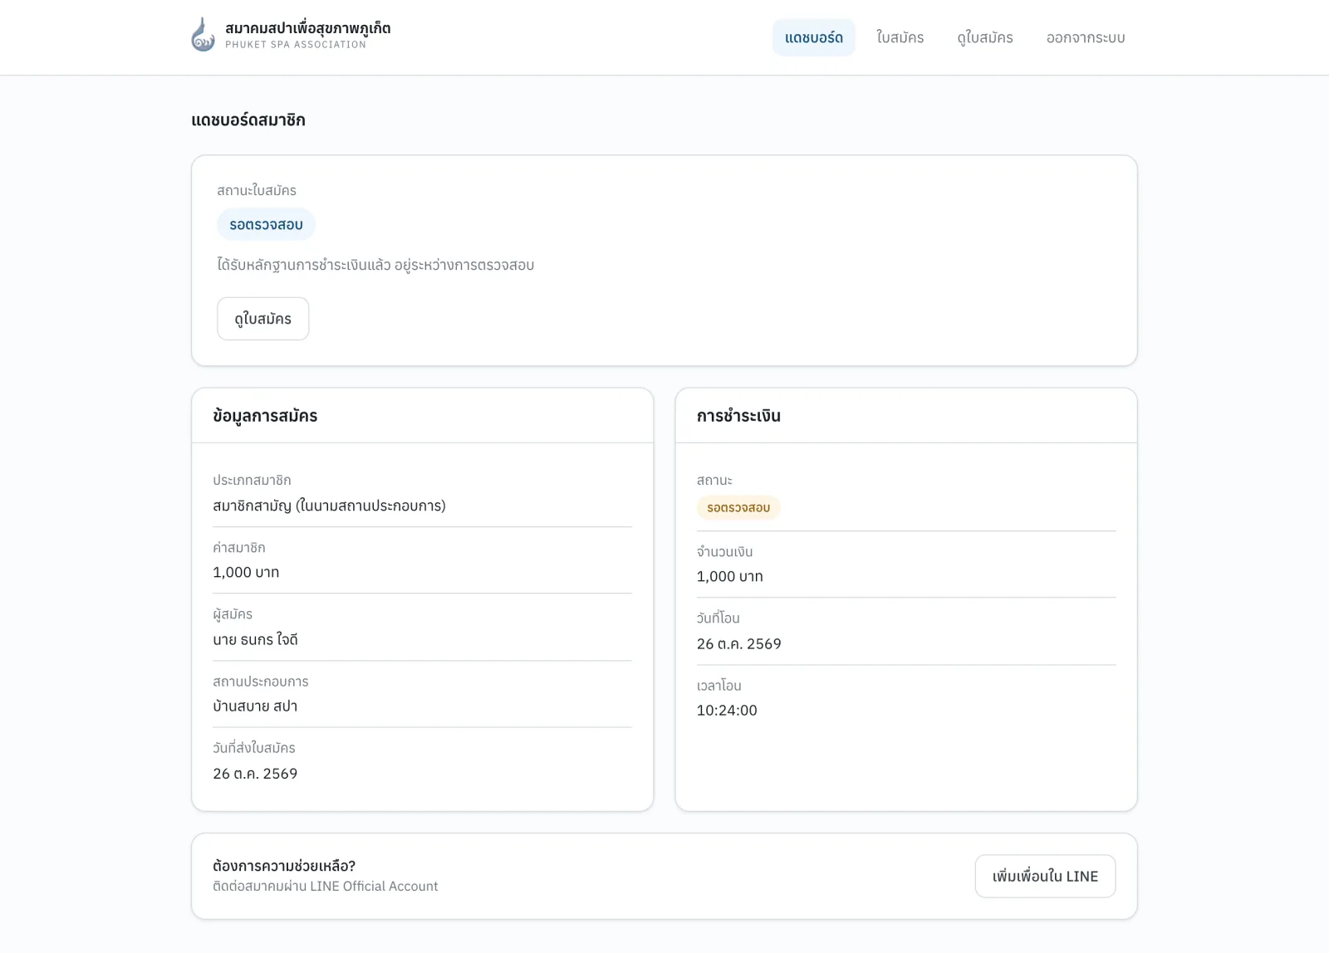Image resolution: width=1329 pixels, height=953 pixels.
Task: Click เพิ่มเพื่อนใน LINE button
Action: click(1045, 876)
